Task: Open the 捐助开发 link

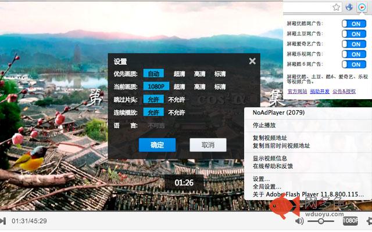Action: [x=320, y=92]
